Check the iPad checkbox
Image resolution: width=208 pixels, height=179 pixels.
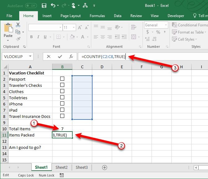pyautogui.click(x=62, y=110)
